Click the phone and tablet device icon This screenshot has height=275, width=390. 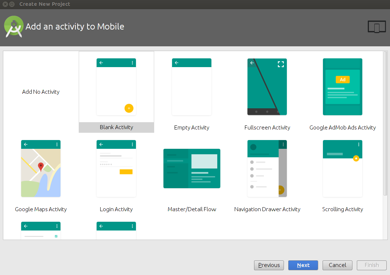pos(377,27)
